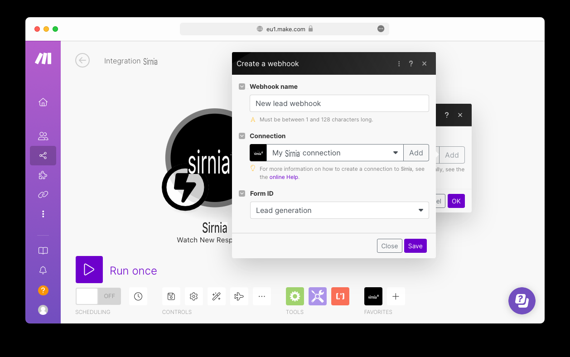Open webhook dialog options menu dots
The image size is (570, 357).
click(399, 64)
